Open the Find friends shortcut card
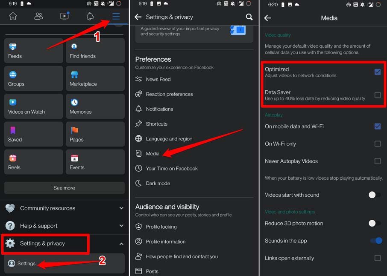The image size is (387, 276). click(95, 51)
